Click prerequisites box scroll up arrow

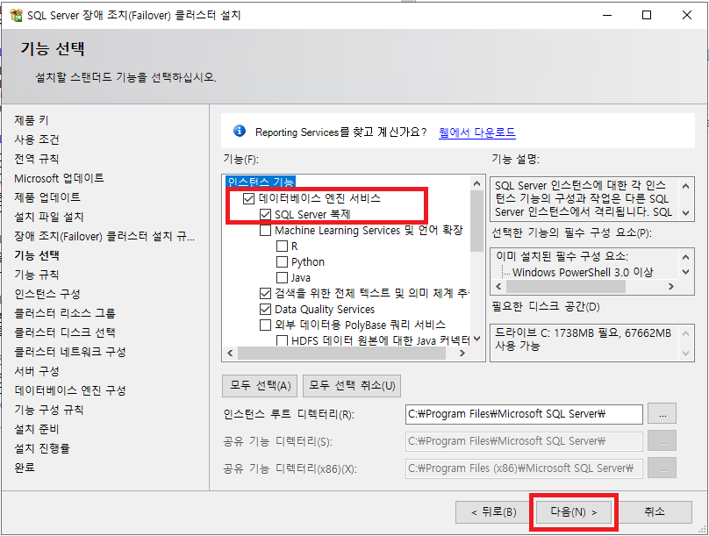click(x=685, y=257)
